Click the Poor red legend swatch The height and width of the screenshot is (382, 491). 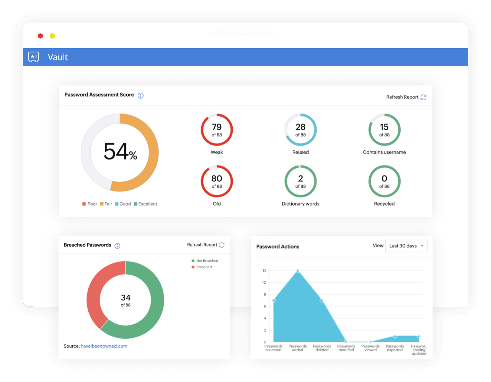[84, 204]
